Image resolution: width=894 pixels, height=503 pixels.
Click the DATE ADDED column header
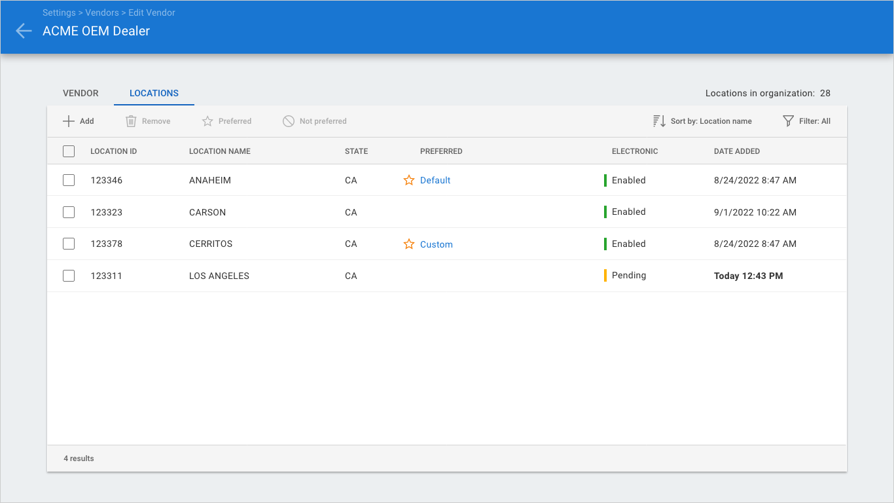click(x=737, y=151)
